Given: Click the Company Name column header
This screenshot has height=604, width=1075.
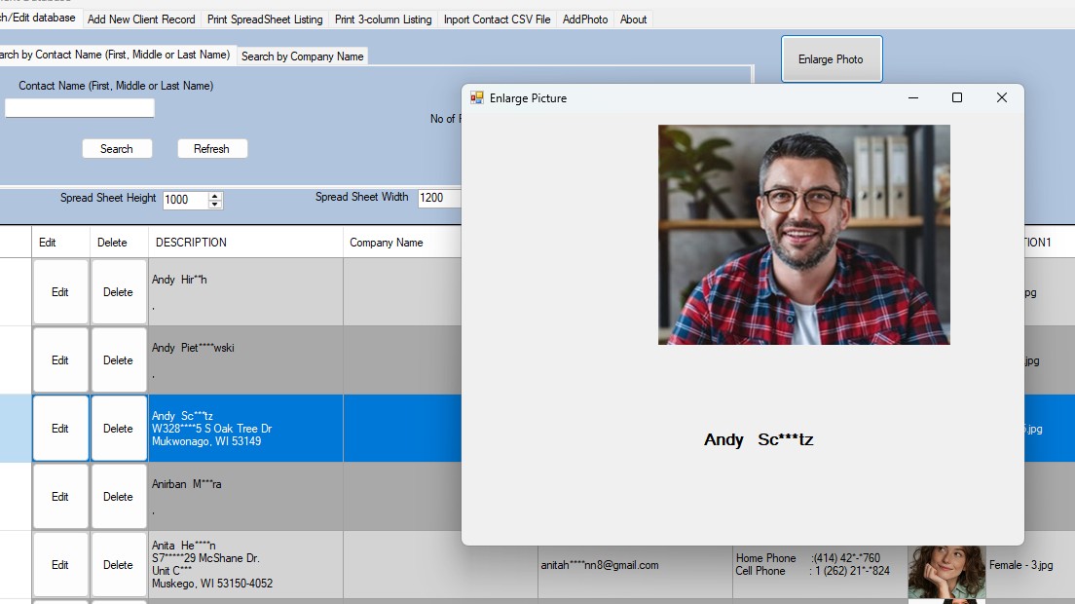Looking at the screenshot, I should 402,242.
